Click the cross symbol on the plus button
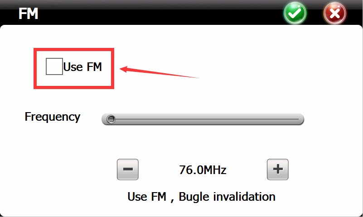The image size is (363, 217). click(x=278, y=169)
